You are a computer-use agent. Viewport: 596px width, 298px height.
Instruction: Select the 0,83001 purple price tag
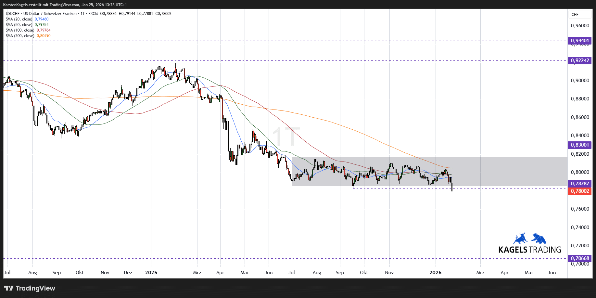point(580,145)
